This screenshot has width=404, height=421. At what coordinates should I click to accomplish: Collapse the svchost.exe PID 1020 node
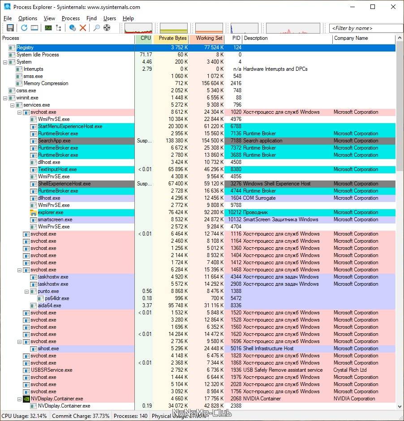point(19,112)
